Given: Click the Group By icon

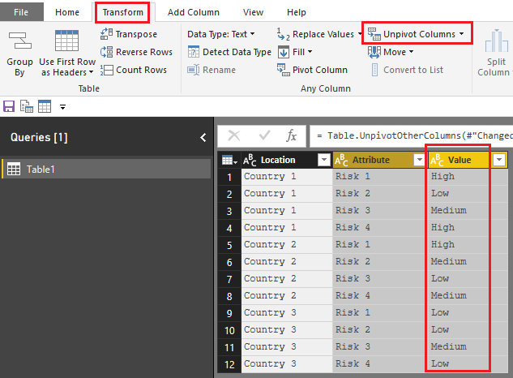Looking at the screenshot, I should tap(20, 41).
